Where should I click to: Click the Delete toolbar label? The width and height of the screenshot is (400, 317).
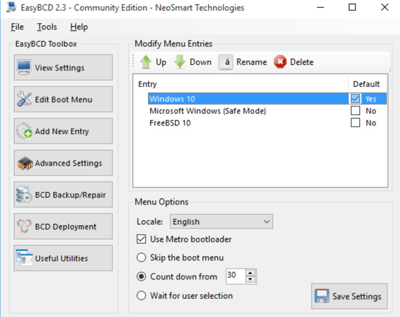[302, 62]
